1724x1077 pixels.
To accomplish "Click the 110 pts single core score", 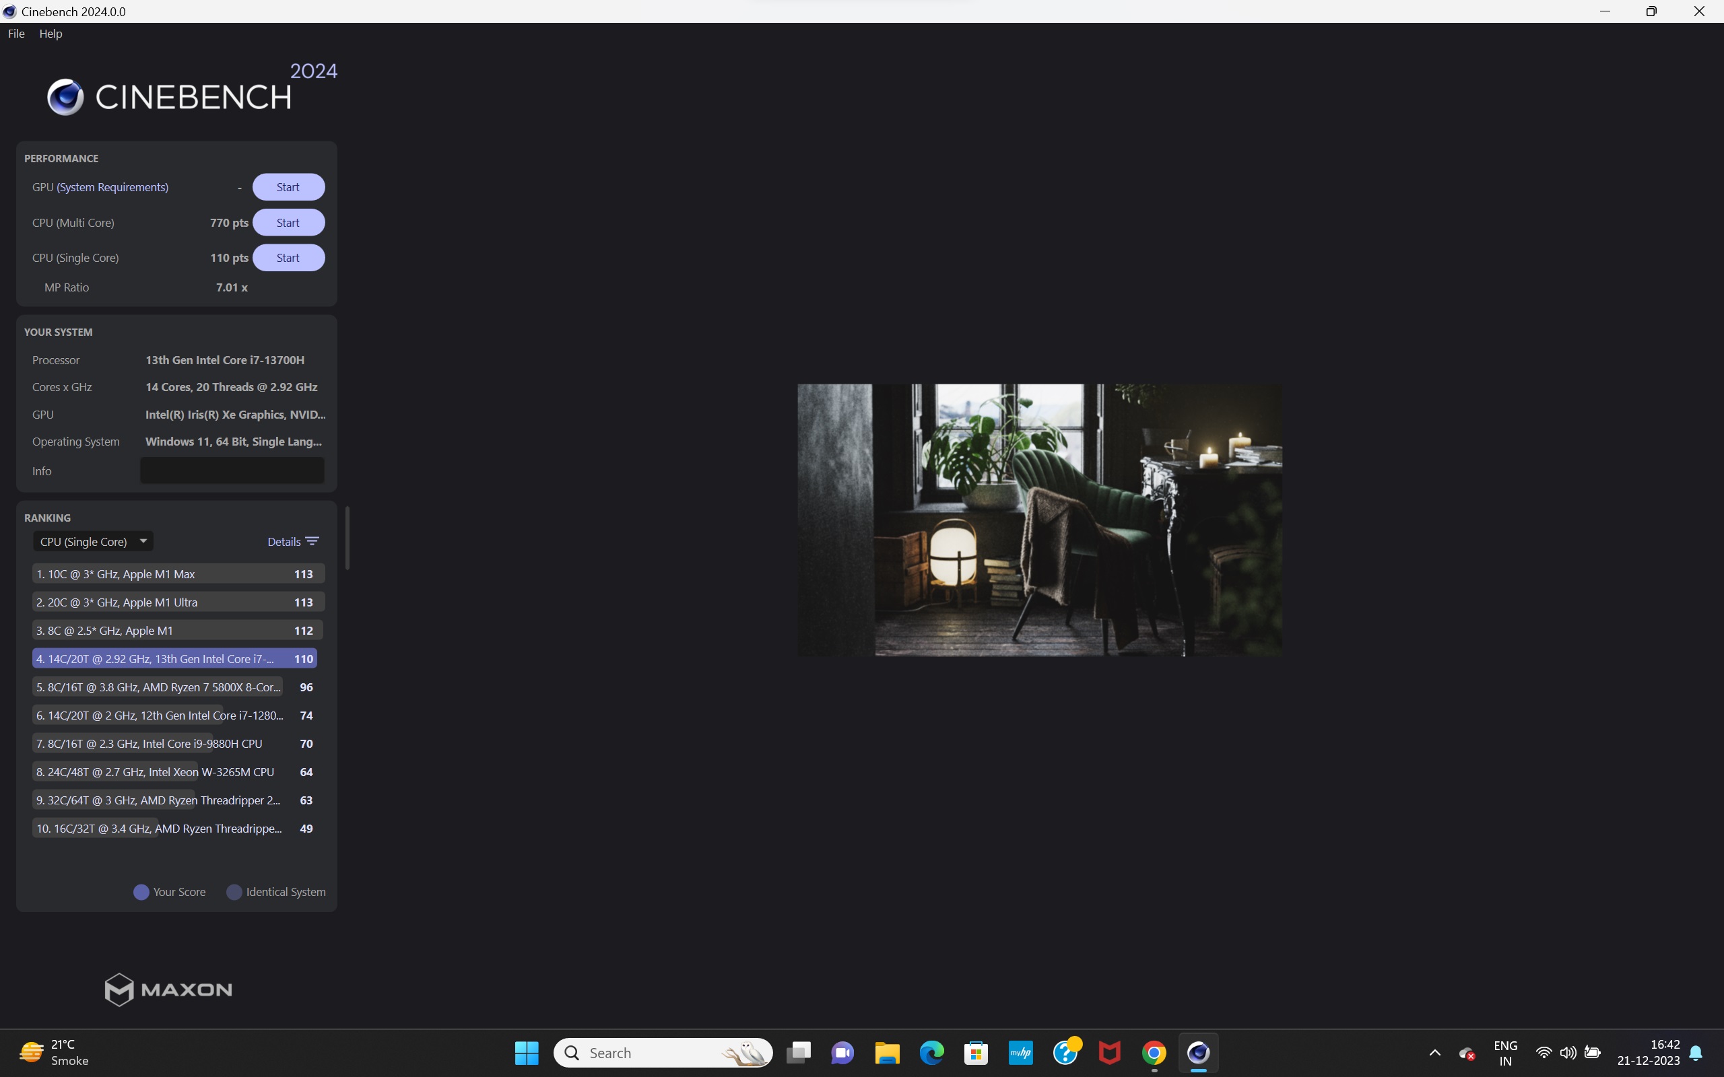I will (229, 258).
